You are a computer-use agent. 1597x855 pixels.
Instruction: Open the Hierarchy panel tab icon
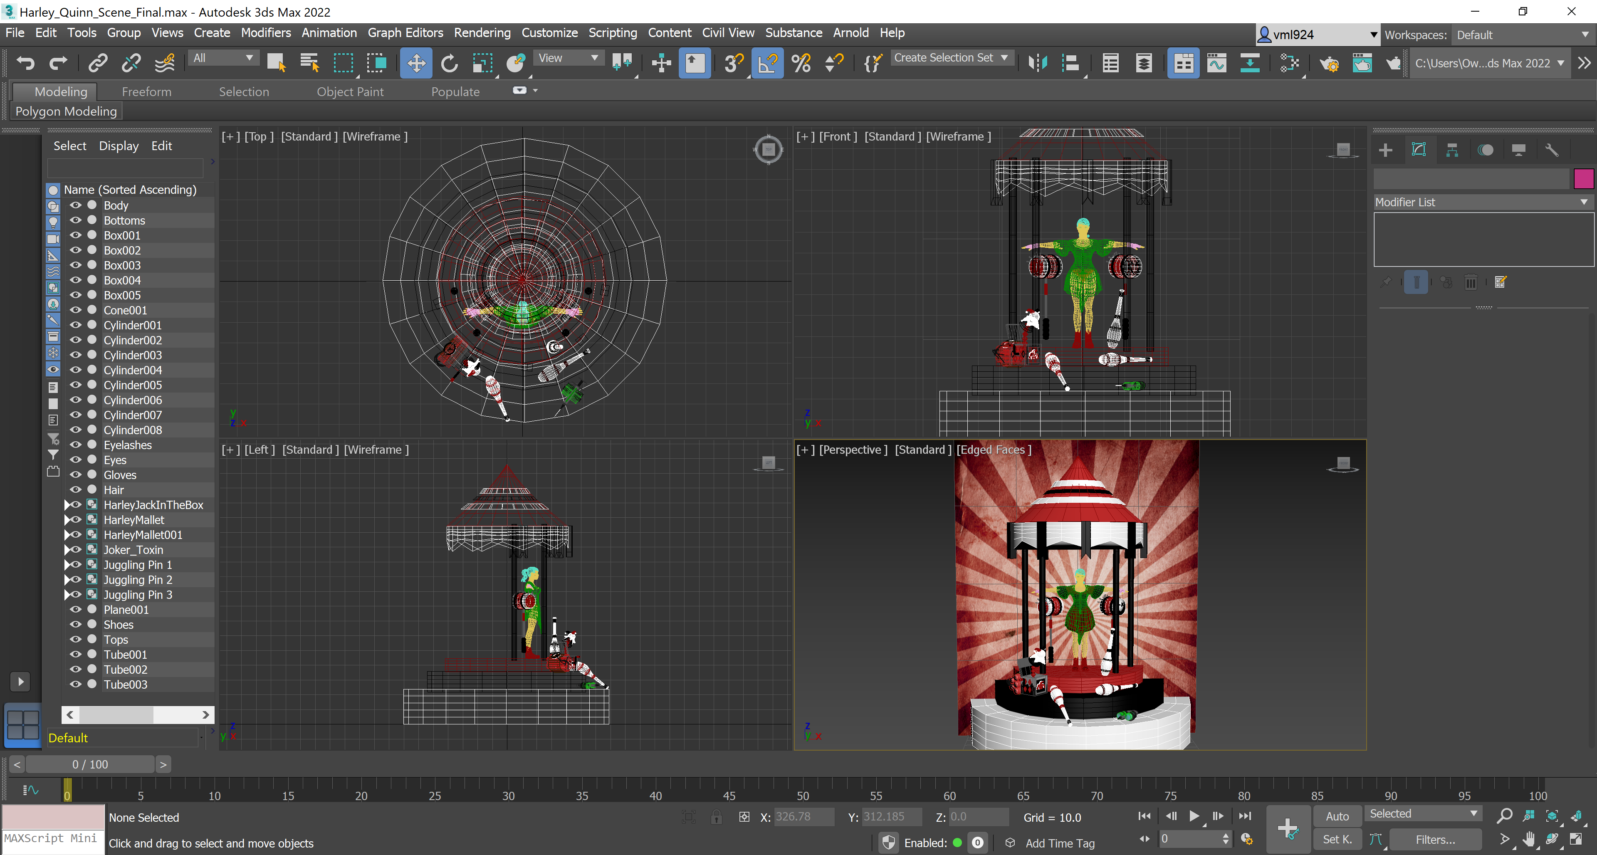(1452, 150)
